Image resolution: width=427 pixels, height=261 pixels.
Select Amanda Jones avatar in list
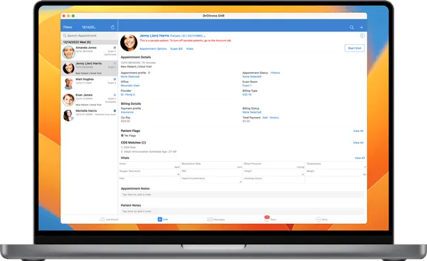pos(68,52)
